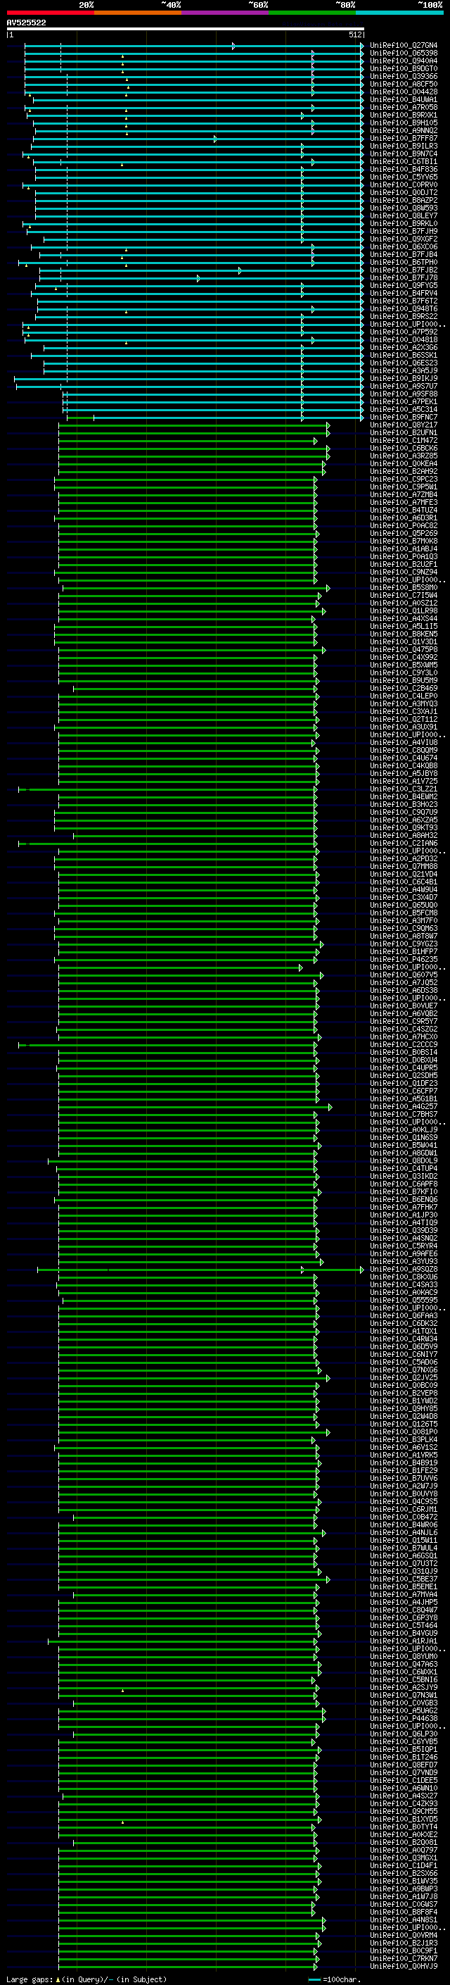Click UniRef100_Q0HVJ9 label

[404, 1966]
